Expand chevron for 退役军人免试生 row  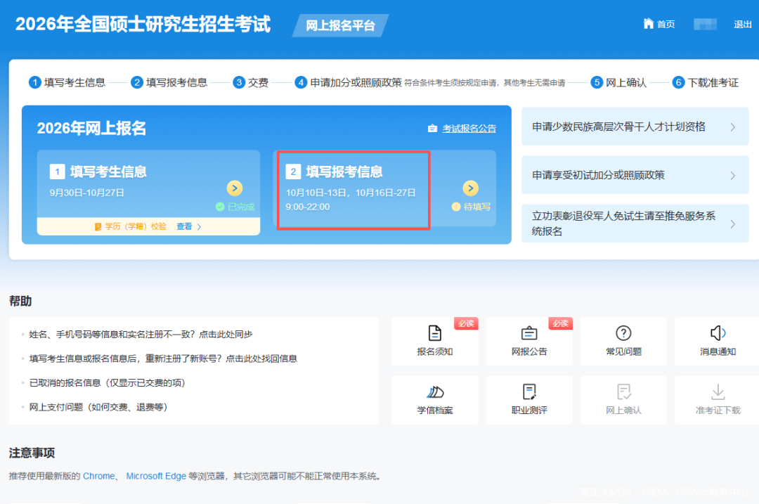pos(733,224)
